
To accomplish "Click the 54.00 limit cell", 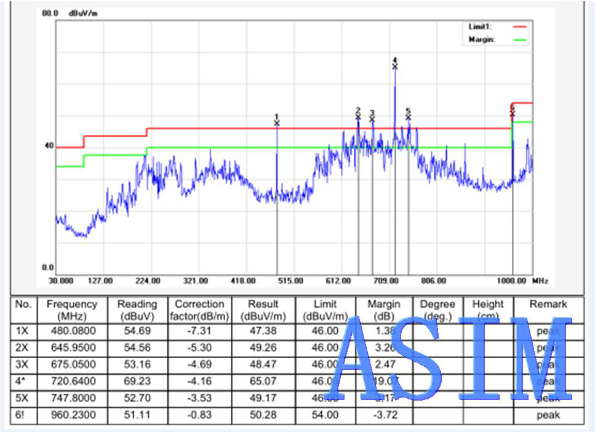I will [x=325, y=415].
